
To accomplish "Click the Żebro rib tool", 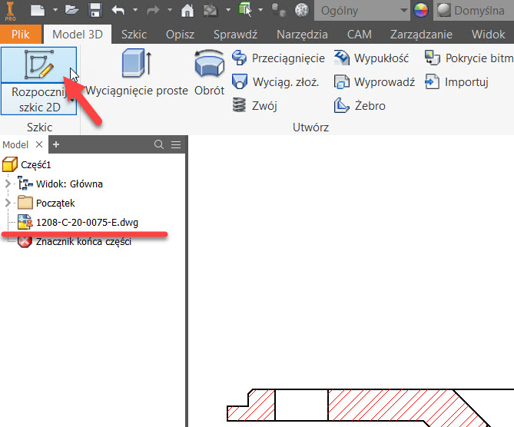I will pyautogui.click(x=360, y=106).
